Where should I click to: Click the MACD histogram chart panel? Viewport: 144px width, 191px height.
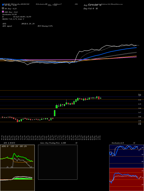(x=17, y=179)
